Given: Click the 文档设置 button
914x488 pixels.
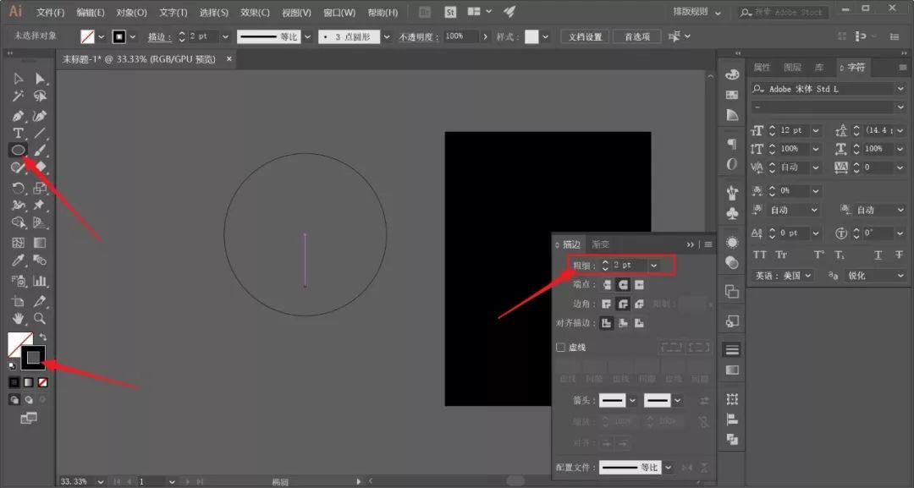Looking at the screenshot, I should 585,36.
